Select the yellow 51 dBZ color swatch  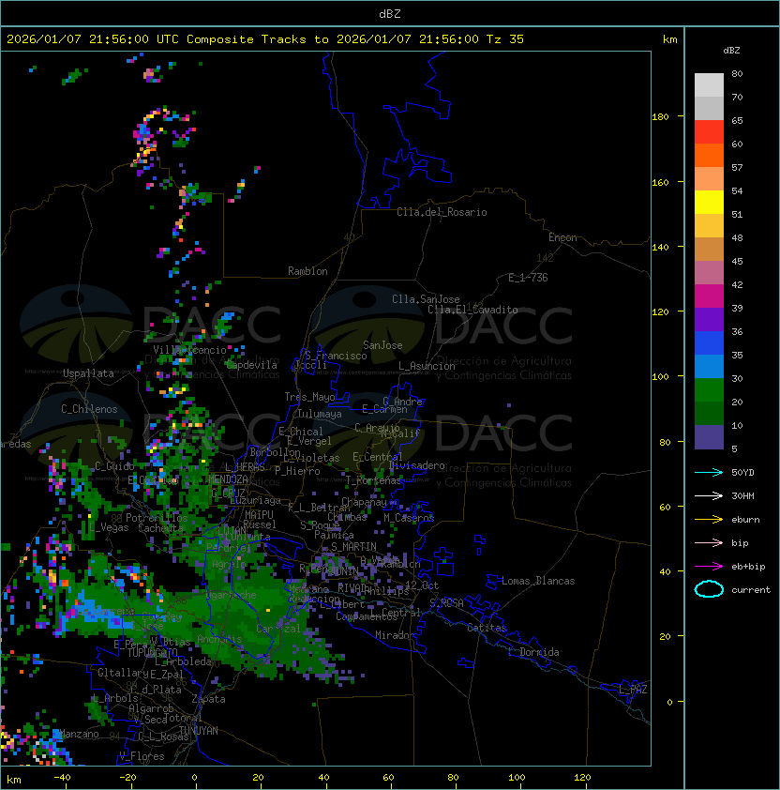click(709, 203)
